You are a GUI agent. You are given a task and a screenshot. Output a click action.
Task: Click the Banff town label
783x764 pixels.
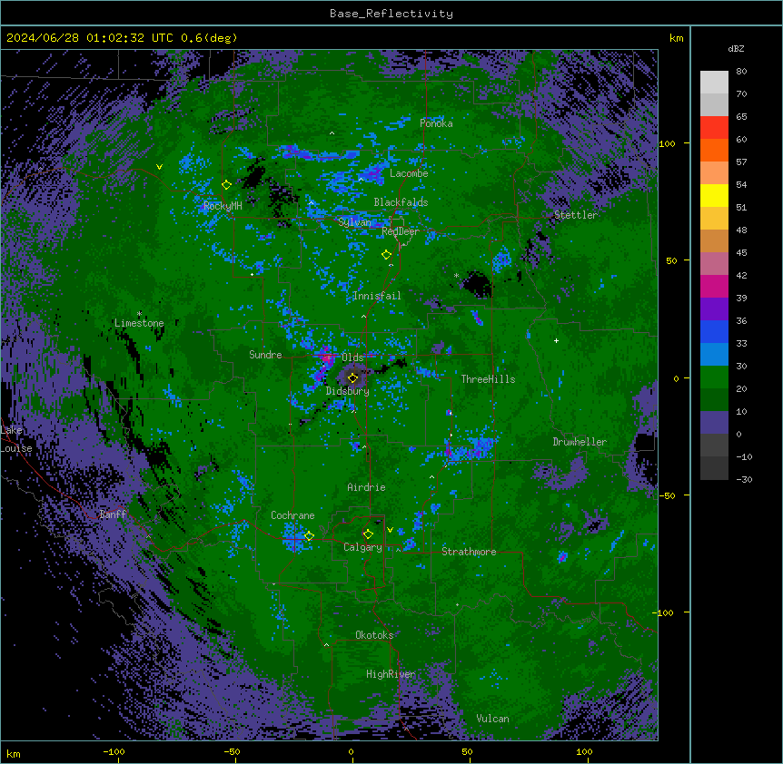[113, 514]
